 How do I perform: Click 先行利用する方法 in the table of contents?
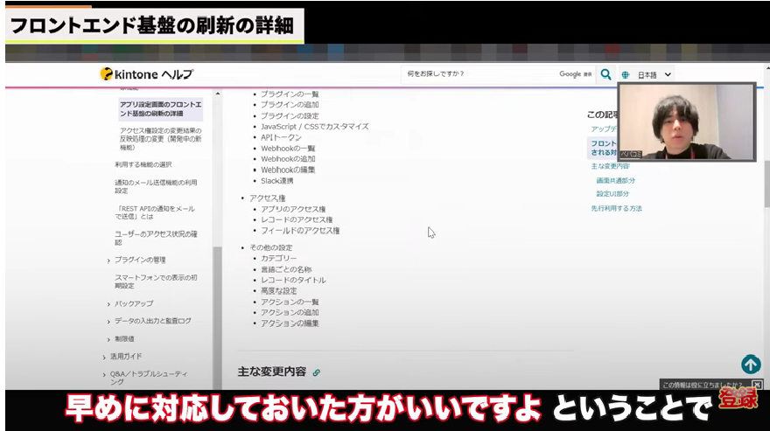[616, 209]
